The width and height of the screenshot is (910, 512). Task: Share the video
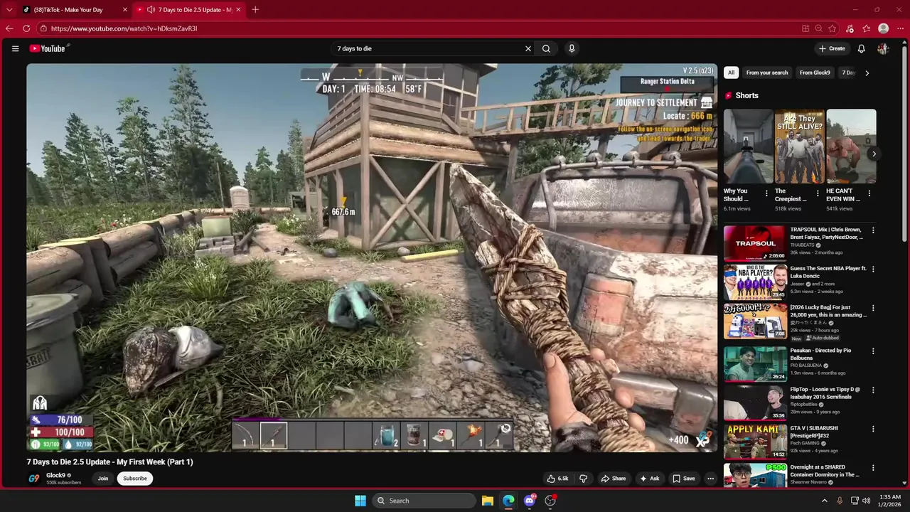[614, 479]
